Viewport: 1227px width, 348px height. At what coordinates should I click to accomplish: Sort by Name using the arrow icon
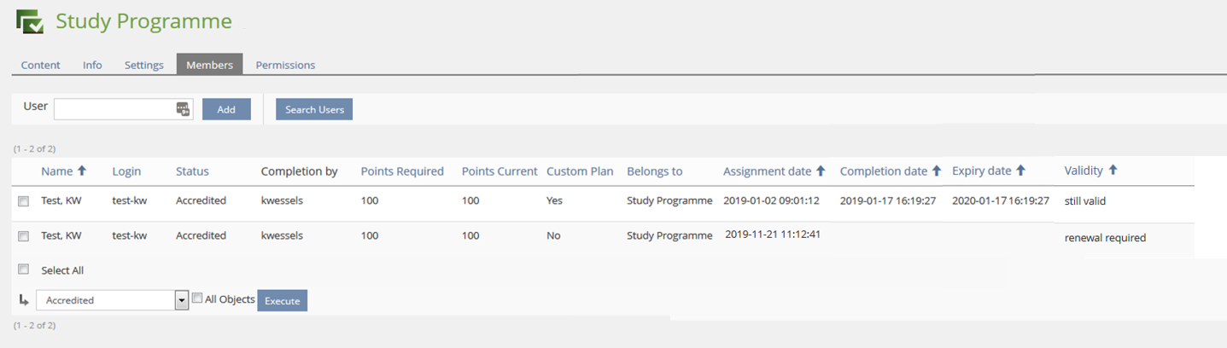[x=82, y=171]
